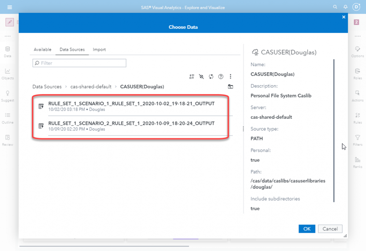Select the Data Sources tab
The height and width of the screenshot is (251, 366).
[x=72, y=50]
